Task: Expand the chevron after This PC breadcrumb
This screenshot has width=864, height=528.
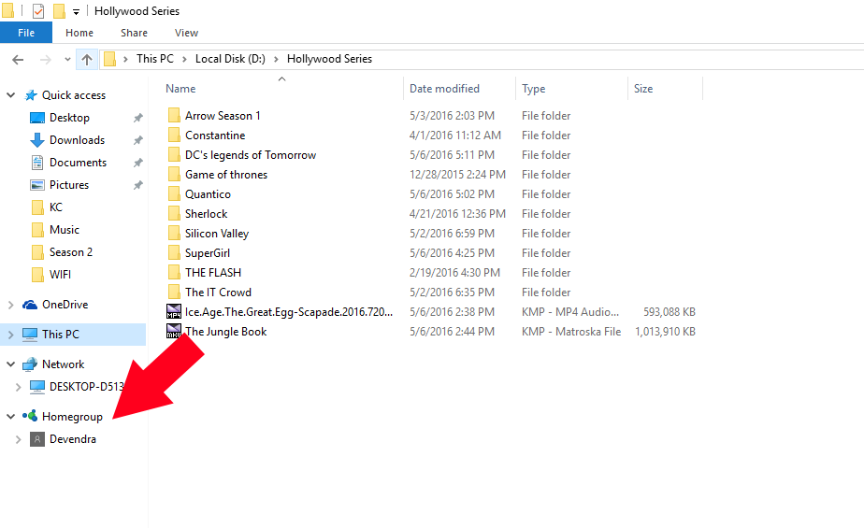Action: (x=184, y=60)
